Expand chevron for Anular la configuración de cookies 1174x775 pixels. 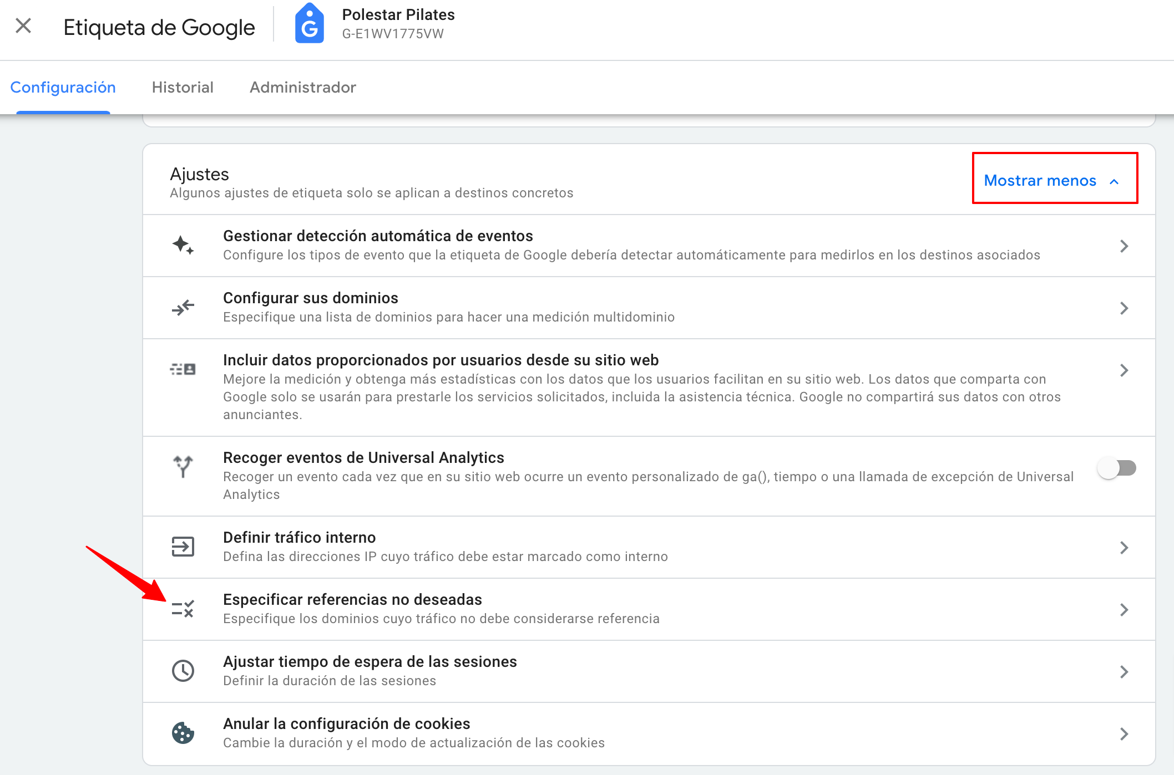click(1124, 734)
